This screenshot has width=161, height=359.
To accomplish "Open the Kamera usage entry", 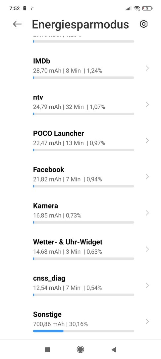I will click(80, 213).
